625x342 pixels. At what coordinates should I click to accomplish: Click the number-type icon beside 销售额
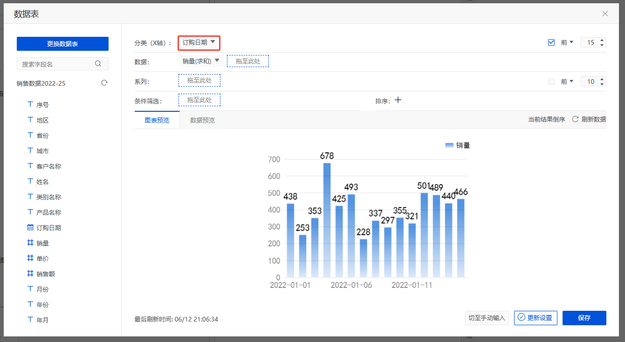click(30, 274)
